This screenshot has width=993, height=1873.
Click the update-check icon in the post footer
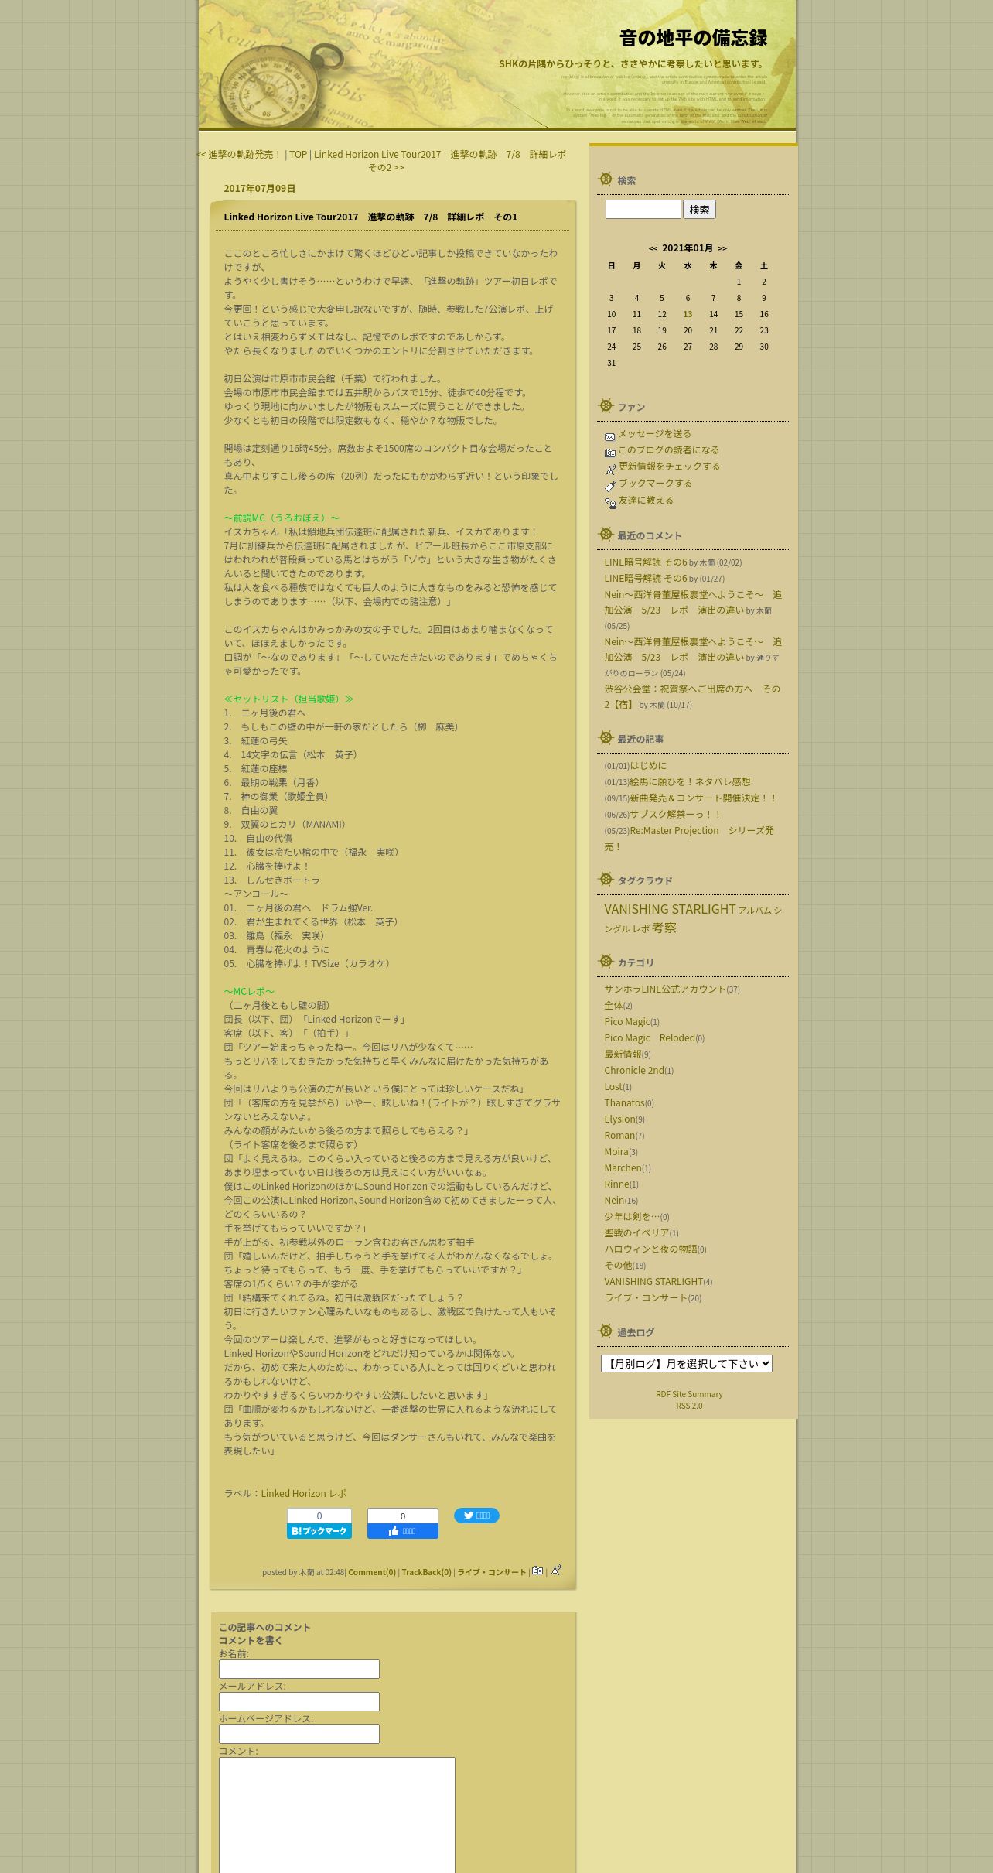tap(555, 1570)
